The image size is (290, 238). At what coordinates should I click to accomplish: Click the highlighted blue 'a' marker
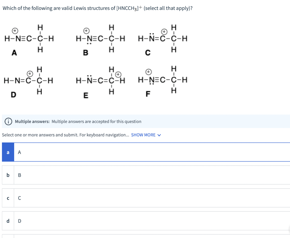pos(8,152)
